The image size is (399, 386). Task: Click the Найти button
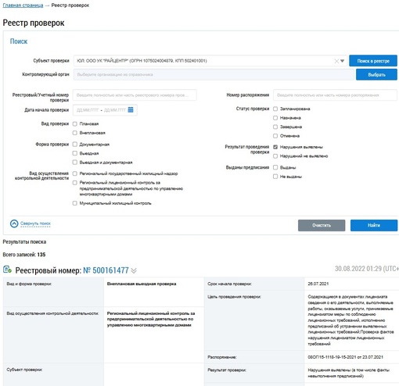(x=374, y=225)
